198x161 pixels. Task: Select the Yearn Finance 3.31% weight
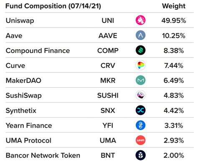pos(174,126)
